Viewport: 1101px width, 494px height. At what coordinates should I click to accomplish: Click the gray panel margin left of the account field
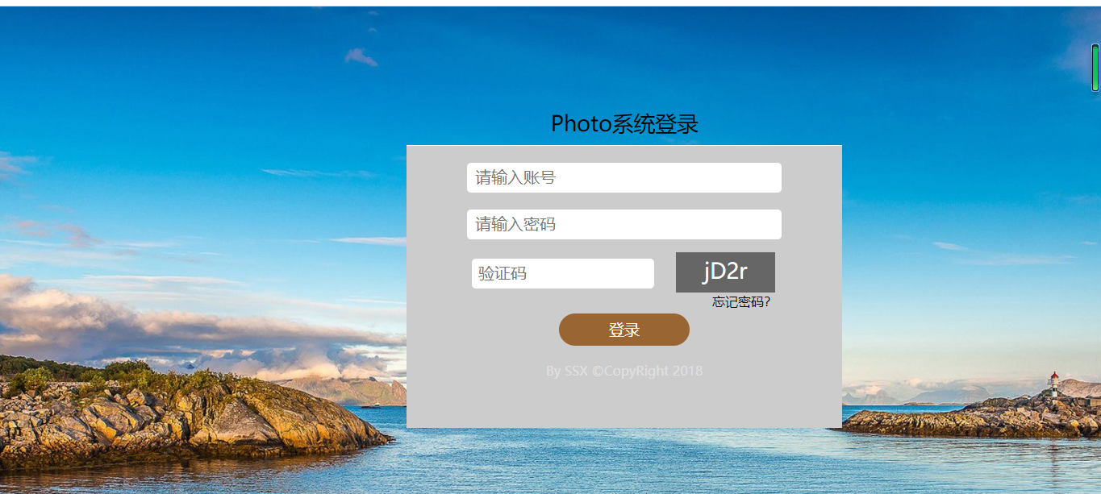pos(436,177)
